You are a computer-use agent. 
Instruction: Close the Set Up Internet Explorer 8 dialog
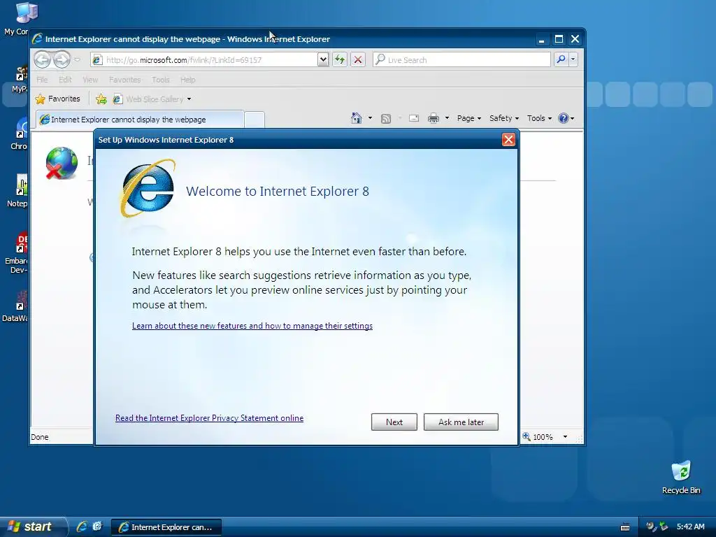[508, 140]
